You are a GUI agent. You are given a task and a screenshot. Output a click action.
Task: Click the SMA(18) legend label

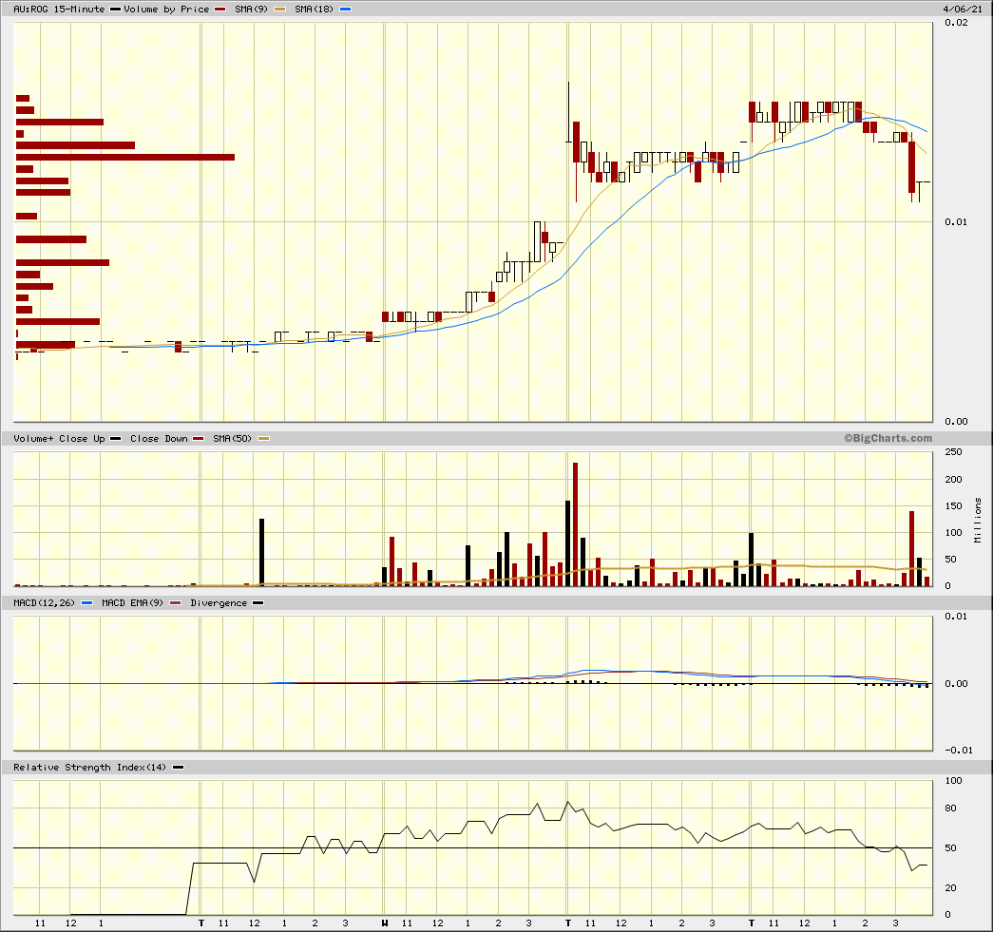(x=315, y=9)
